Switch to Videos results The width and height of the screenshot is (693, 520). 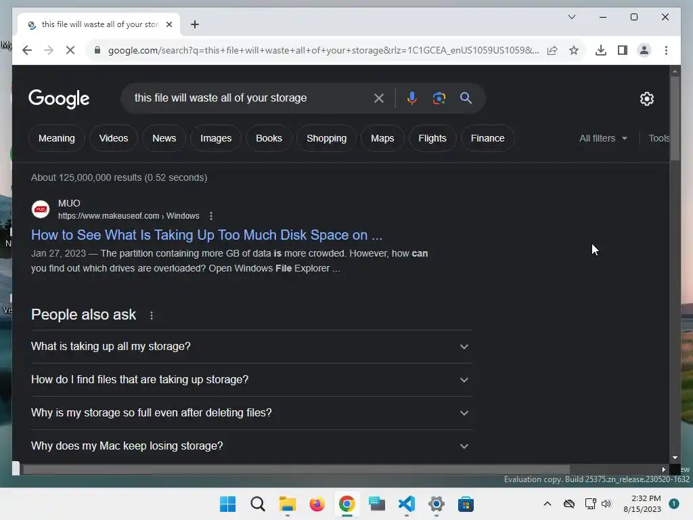point(114,138)
